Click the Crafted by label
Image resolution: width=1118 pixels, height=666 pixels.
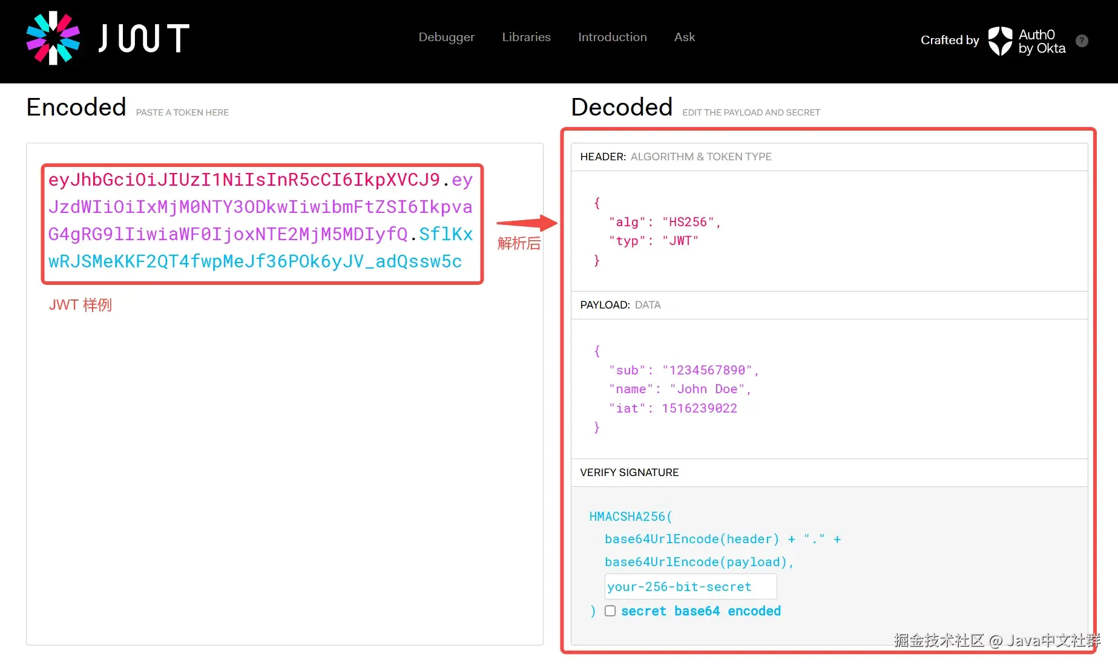pos(949,40)
